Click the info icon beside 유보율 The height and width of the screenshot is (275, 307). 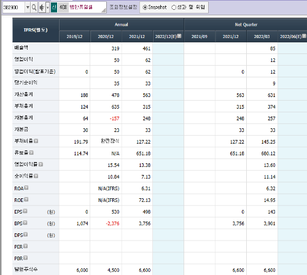[31, 153]
